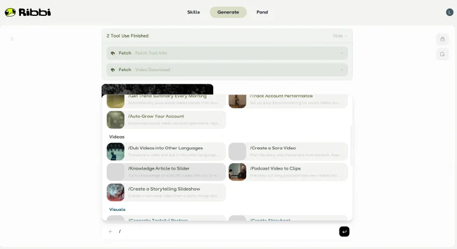The width and height of the screenshot is (457, 249).
Task: Click the document icon in right side panel
Action: point(442,54)
